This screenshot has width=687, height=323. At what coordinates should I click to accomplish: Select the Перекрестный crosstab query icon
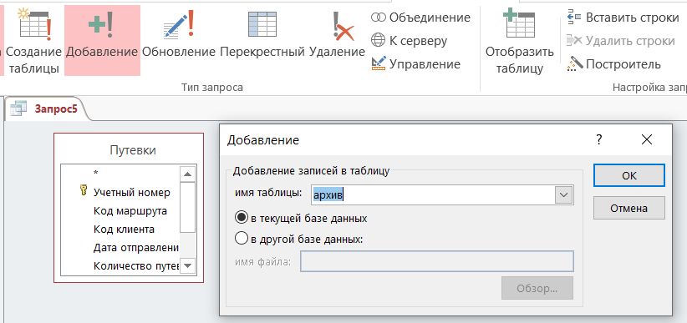[x=262, y=40]
